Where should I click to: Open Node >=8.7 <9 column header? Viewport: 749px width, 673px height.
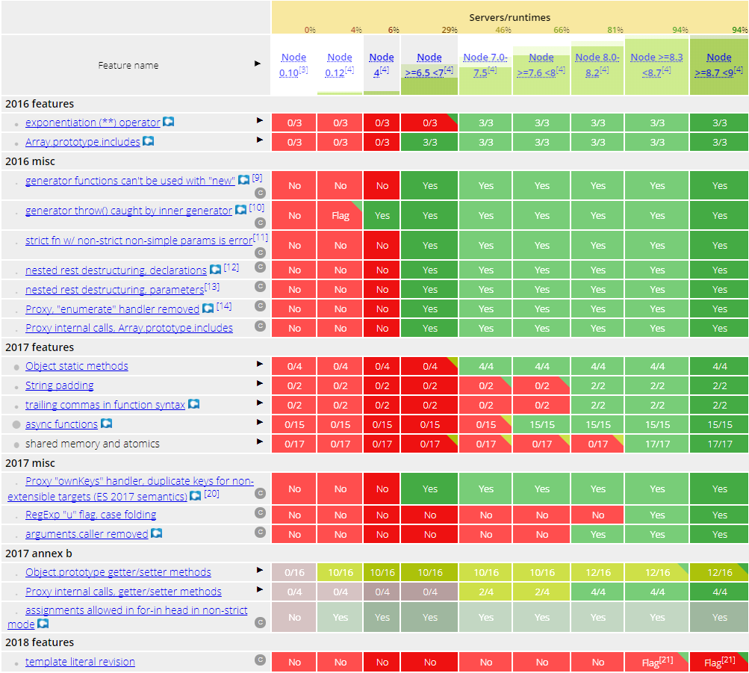click(718, 65)
